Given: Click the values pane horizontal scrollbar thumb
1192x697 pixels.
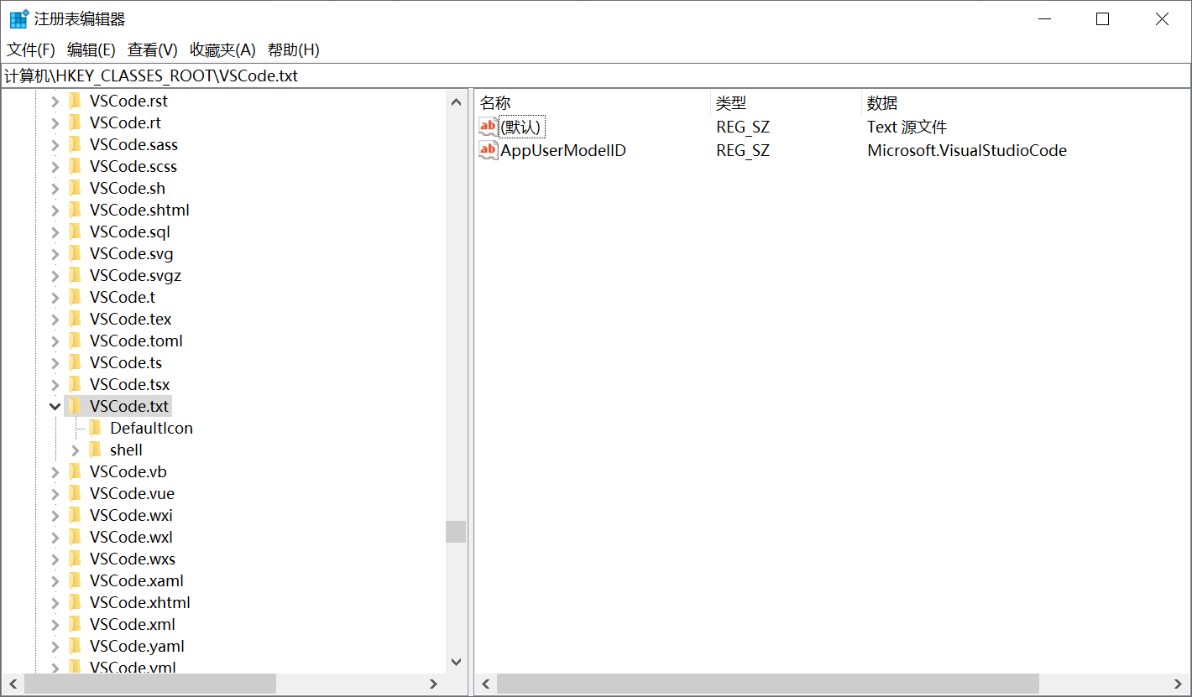Looking at the screenshot, I should point(768,684).
